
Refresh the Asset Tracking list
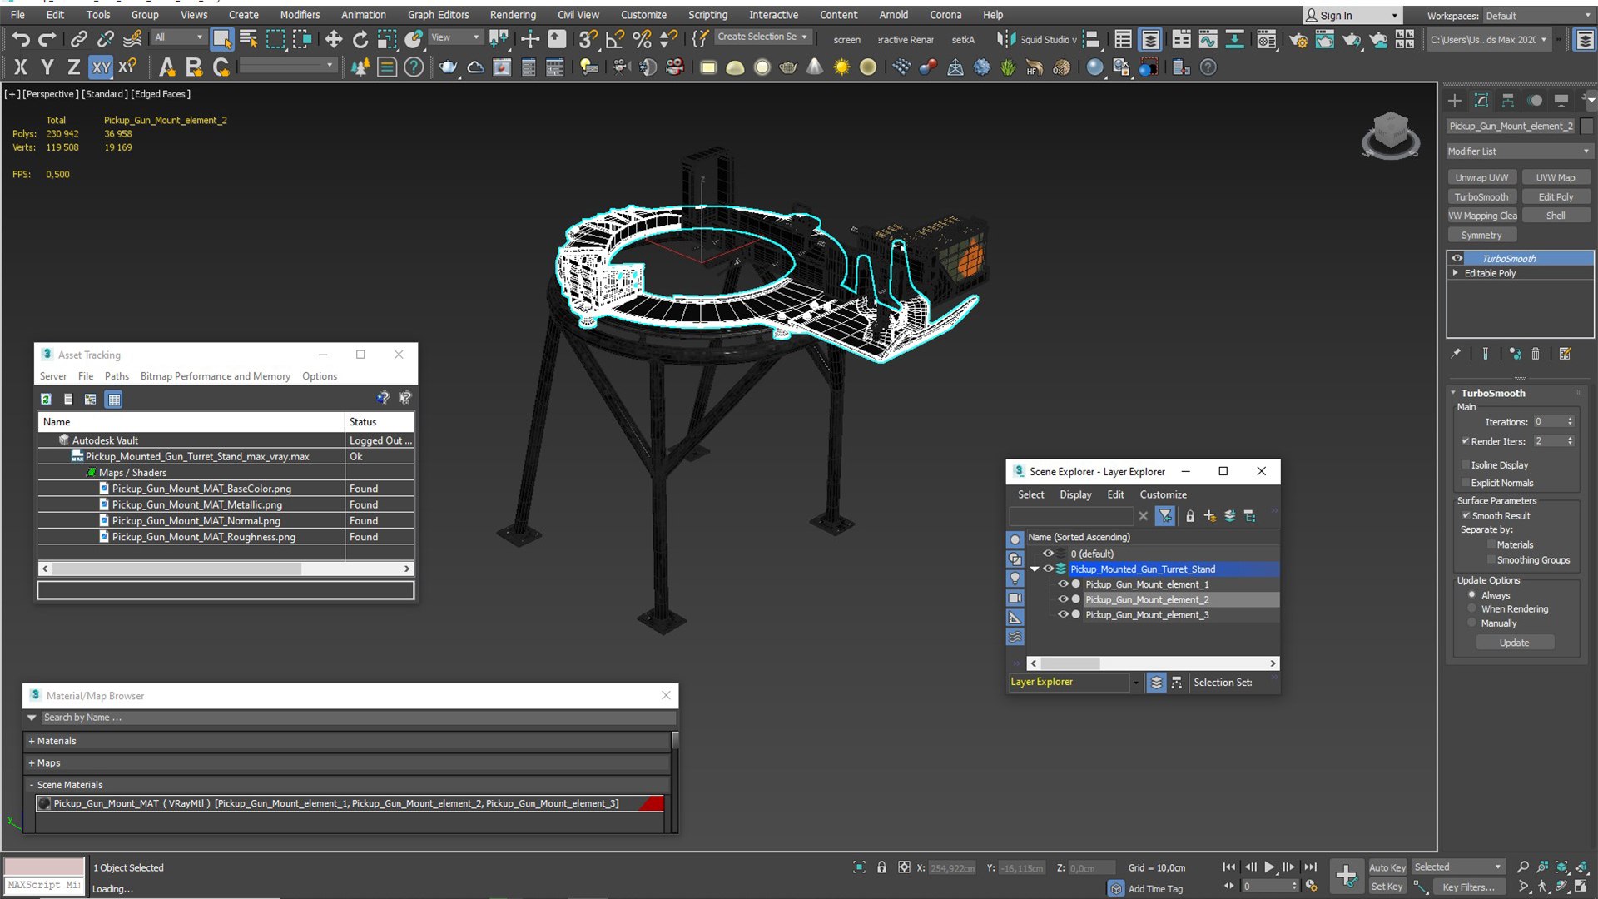click(47, 400)
